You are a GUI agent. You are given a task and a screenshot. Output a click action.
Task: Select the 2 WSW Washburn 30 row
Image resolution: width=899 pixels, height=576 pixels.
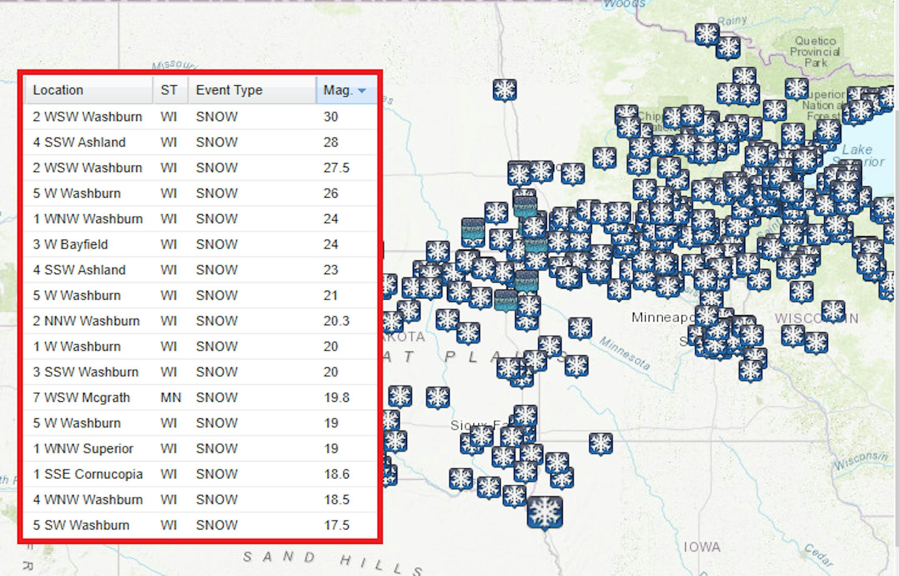[x=200, y=117]
